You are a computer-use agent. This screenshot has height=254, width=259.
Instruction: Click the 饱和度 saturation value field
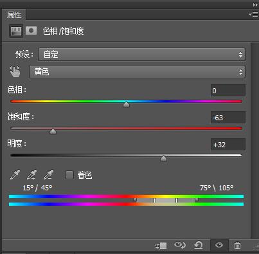228,118
